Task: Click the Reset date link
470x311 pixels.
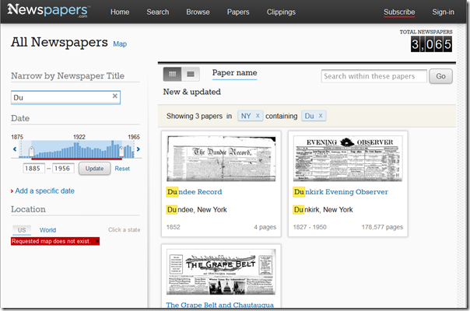Action: pos(122,169)
